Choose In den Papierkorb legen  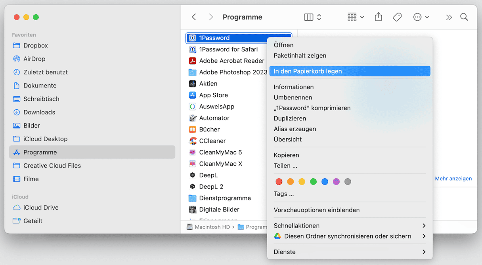pos(350,71)
